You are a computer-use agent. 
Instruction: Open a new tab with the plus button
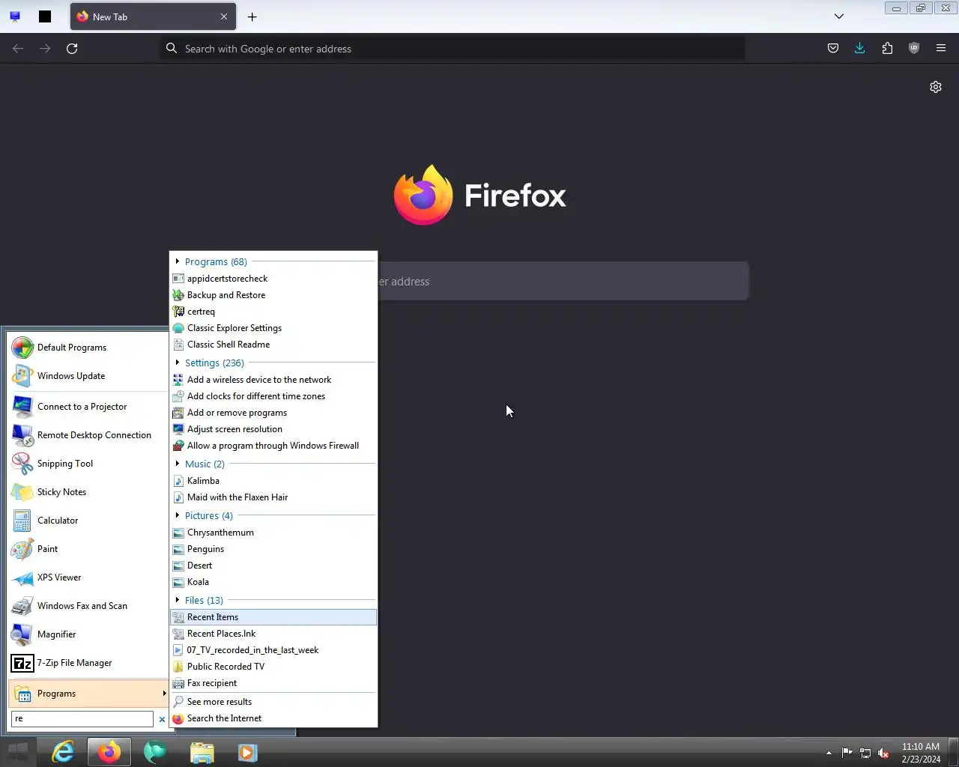(x=252, y=16)
